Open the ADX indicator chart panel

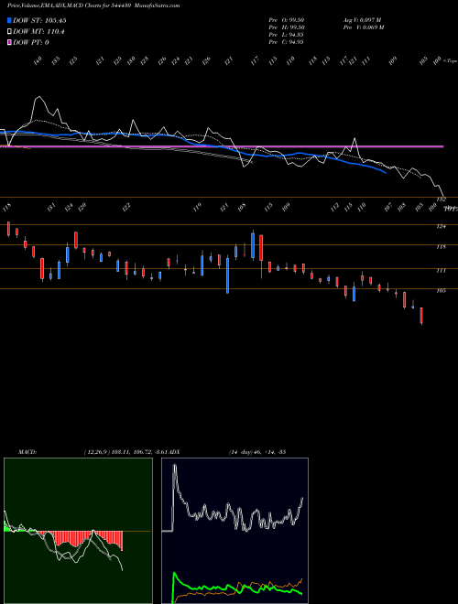point(234,531)
